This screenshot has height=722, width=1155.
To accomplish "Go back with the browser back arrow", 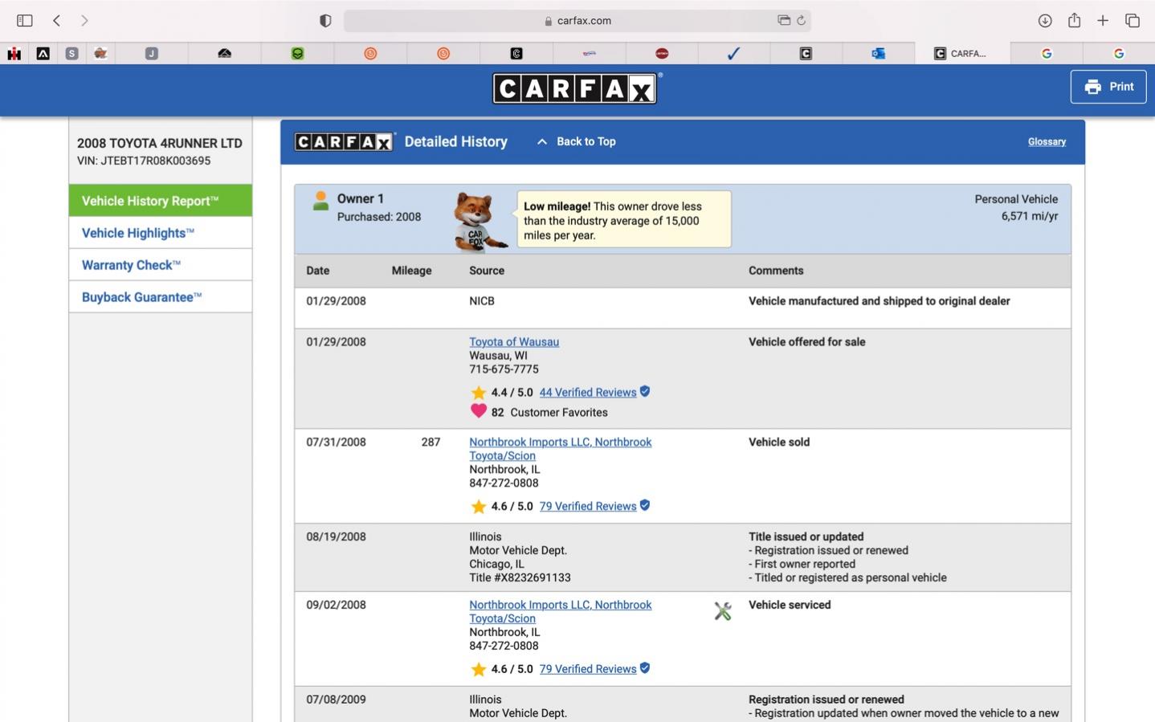I will (x=56, y=21).
